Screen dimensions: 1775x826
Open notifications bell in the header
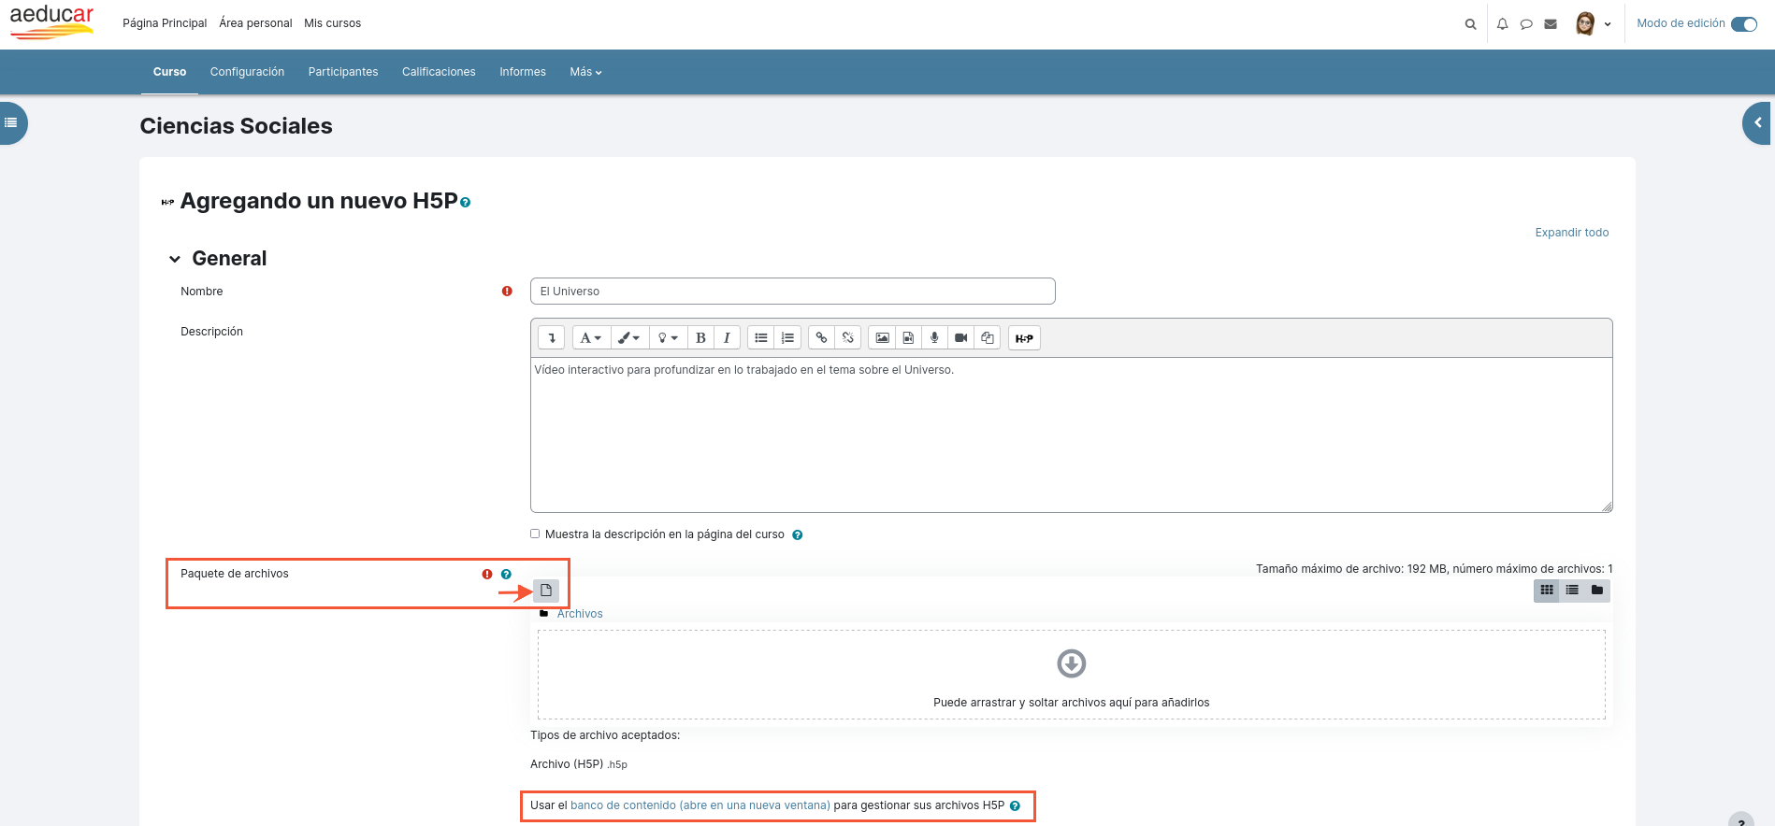pyautogui.click(x=1502, y=24)
